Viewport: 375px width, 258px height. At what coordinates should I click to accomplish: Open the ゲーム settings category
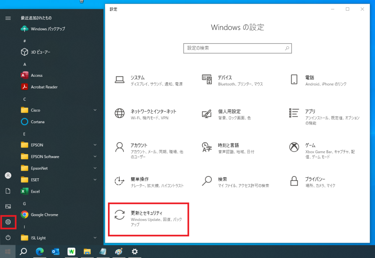coord(322,150)
